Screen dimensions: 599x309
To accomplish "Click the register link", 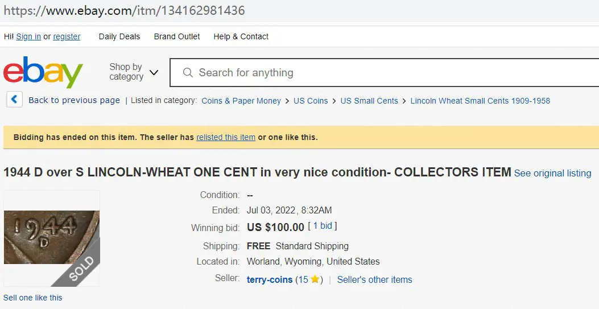I will pyautogui.click(x=67, y=36).
